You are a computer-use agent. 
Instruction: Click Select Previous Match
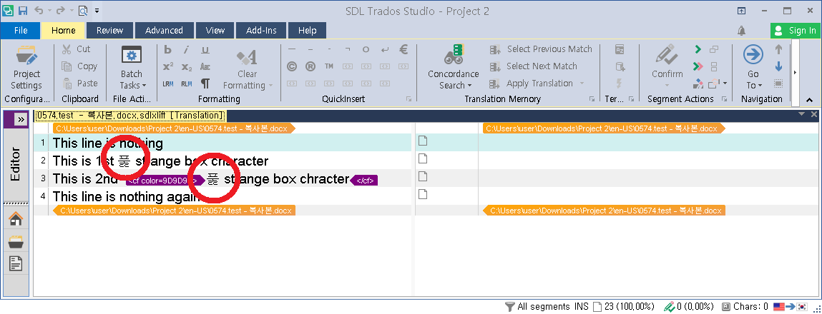[540, 49]
